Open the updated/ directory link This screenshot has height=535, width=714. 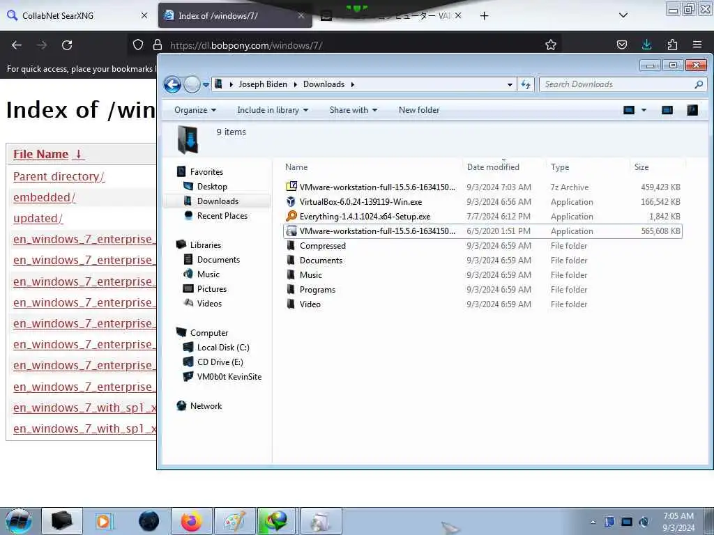(38, 218)
